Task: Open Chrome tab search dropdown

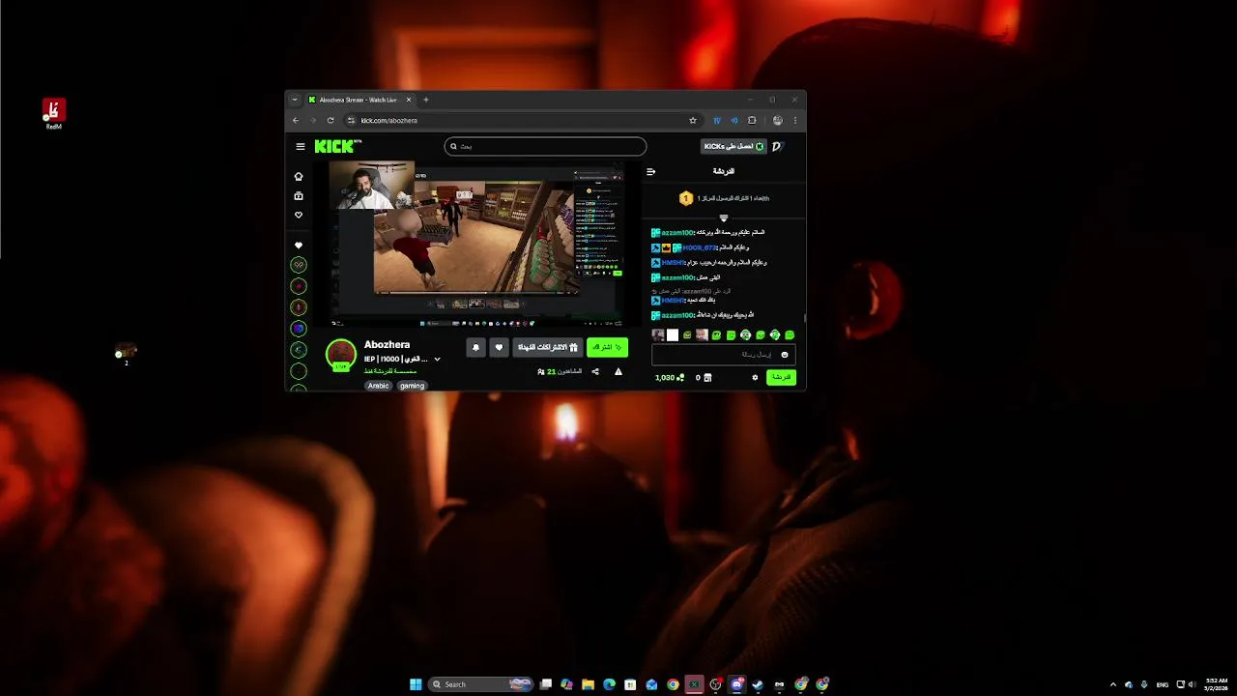Action: pos(295,100)
